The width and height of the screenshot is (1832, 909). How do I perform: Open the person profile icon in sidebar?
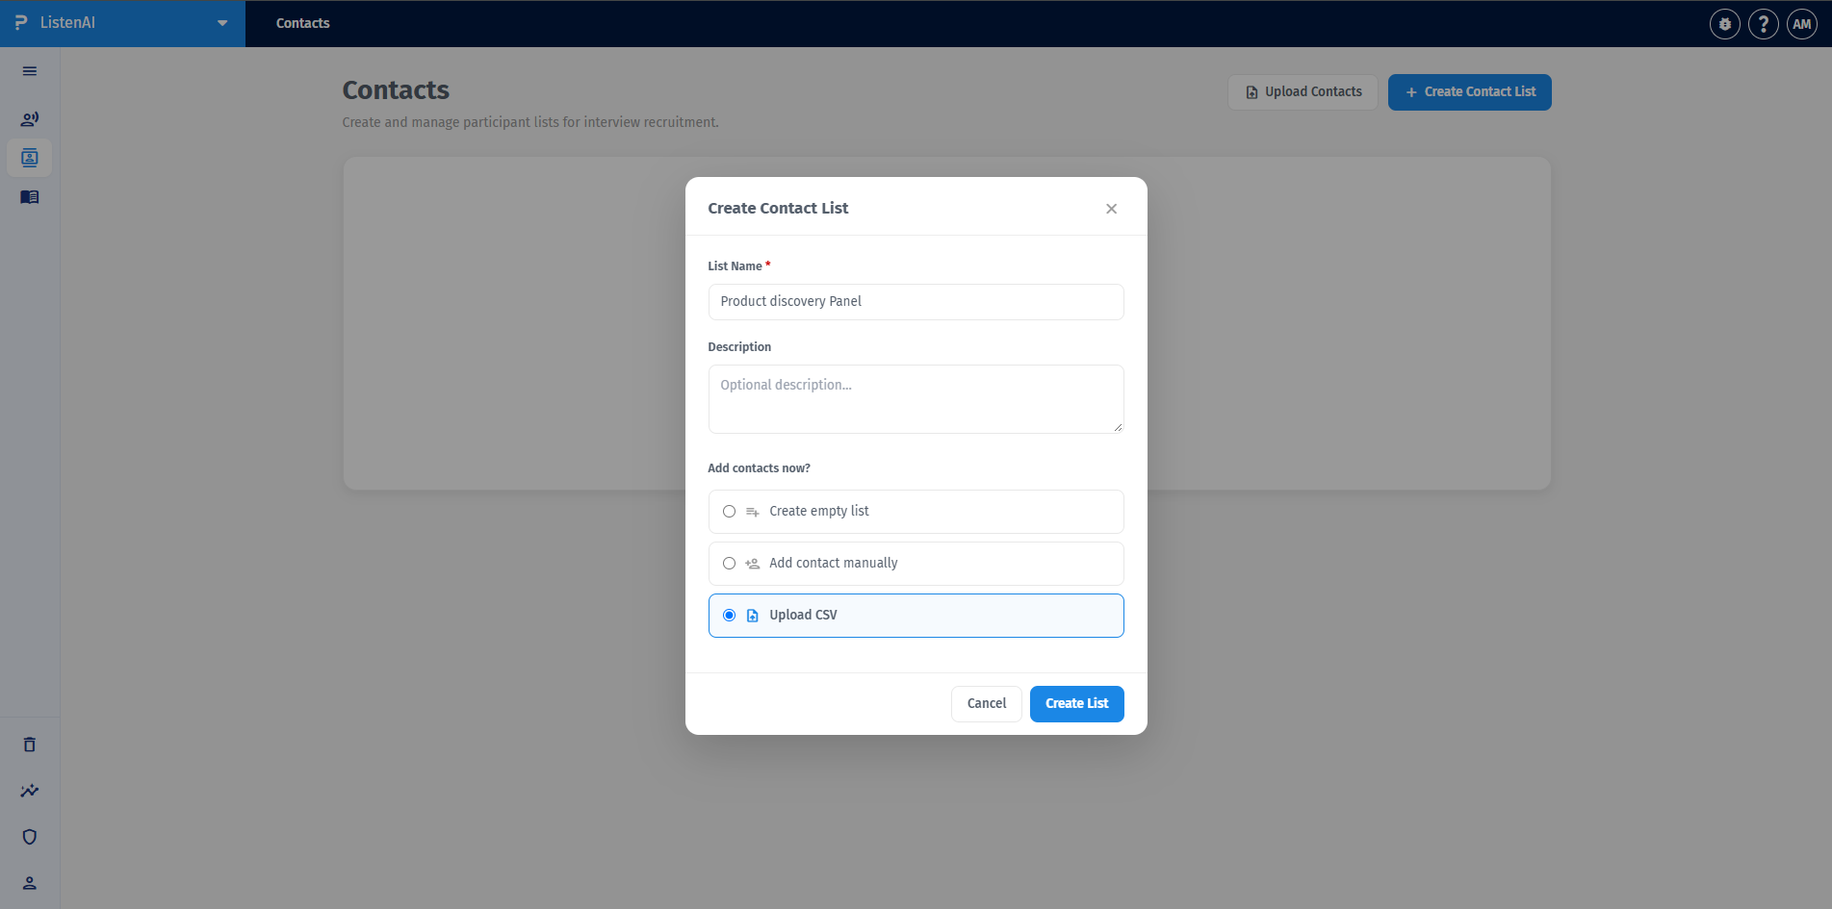coord(30,883)
